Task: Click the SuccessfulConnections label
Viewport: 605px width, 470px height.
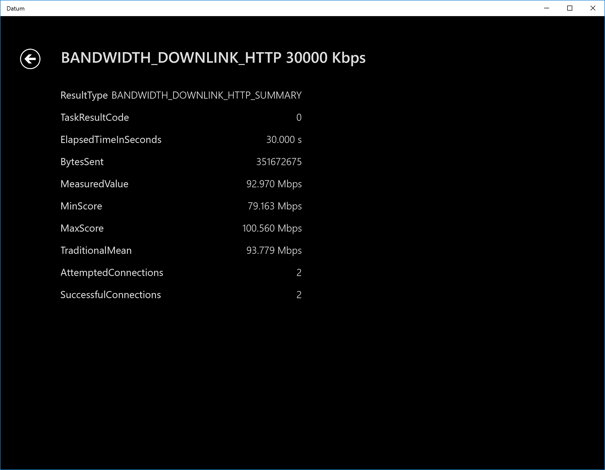Action: (110, 295)
